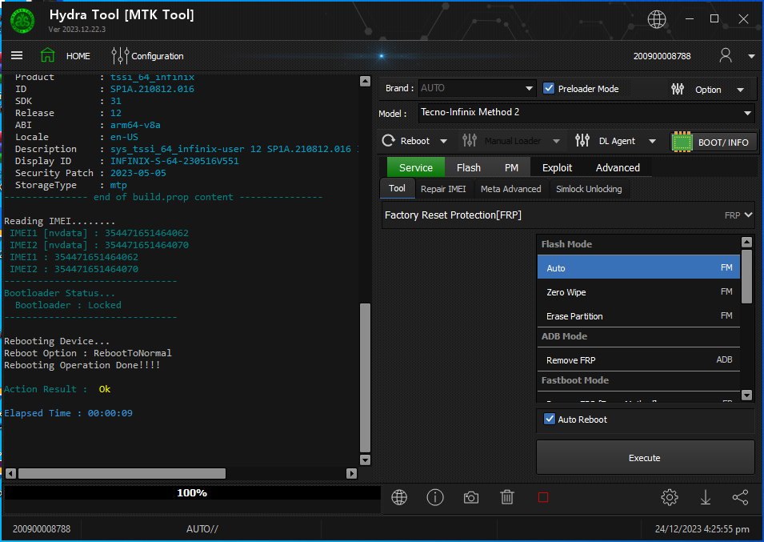Click log scroll up arrow
Screen dimensions: 764x542
(365, 81)
